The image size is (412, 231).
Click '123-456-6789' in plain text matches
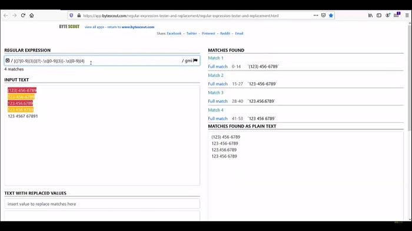(225, 143)
